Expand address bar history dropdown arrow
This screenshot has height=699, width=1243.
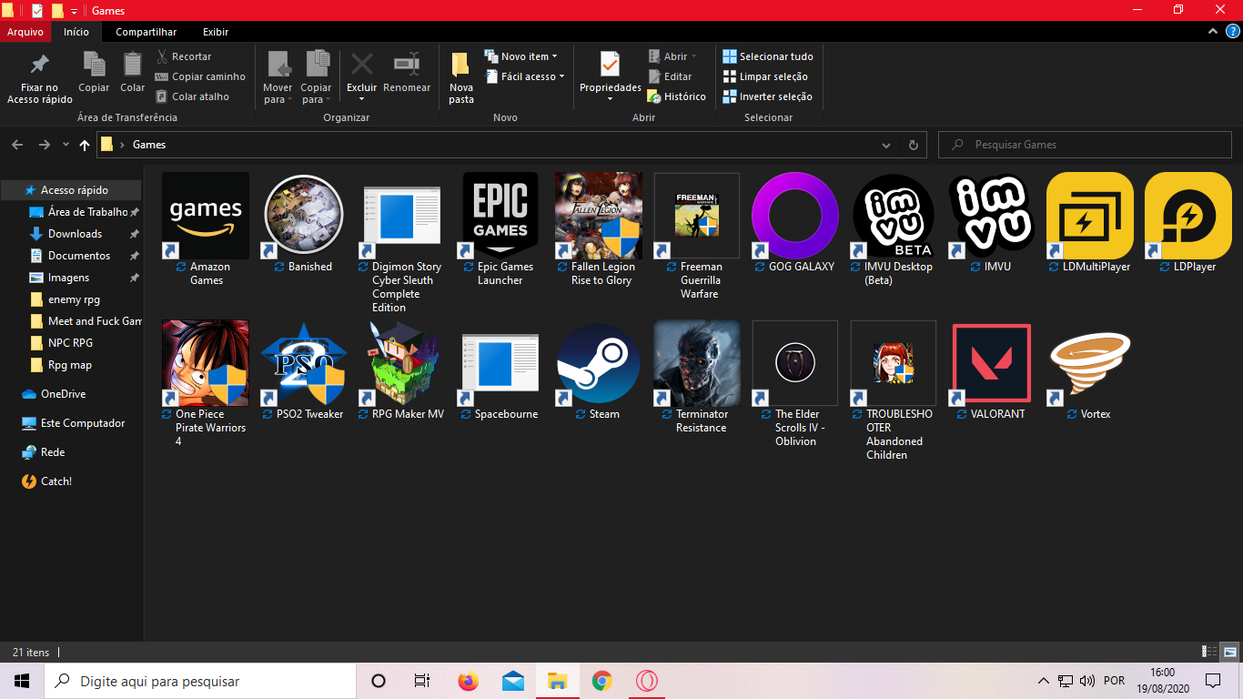(886, 145)
